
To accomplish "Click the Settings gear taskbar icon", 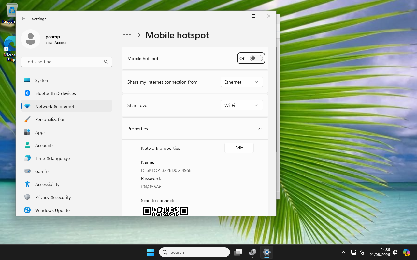I will click(266, 252).
